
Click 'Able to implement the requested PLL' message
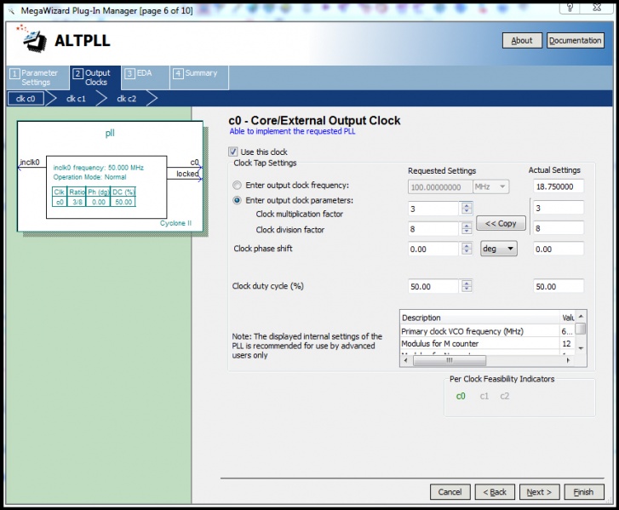pos(292,131)
